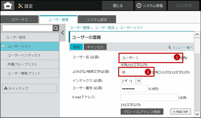Collapse the sidebar with left chevron

[63, 33]
